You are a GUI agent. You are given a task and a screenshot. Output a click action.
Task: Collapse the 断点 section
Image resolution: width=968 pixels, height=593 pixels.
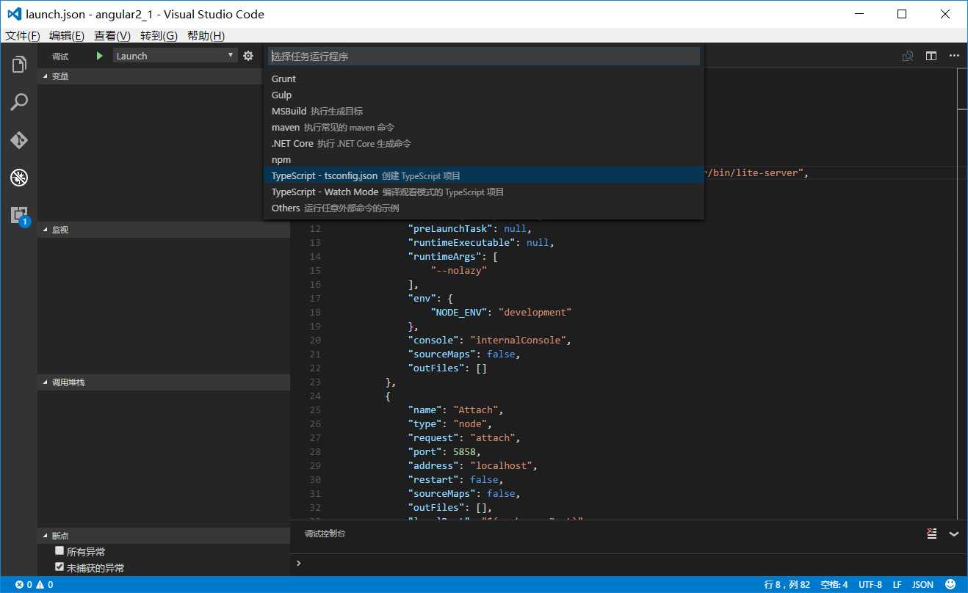164,536
